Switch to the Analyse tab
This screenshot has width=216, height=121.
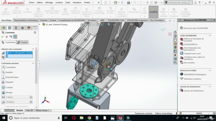coord(23,42)
